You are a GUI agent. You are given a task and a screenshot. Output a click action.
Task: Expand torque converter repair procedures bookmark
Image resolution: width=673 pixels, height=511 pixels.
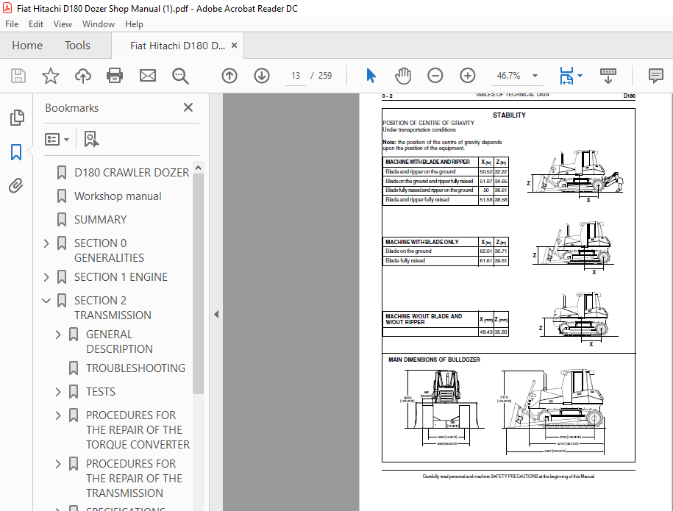(58, 415)
